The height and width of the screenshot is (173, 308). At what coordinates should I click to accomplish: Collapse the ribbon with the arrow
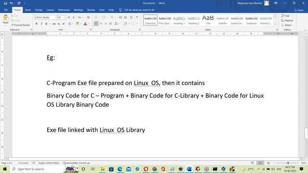305,30
